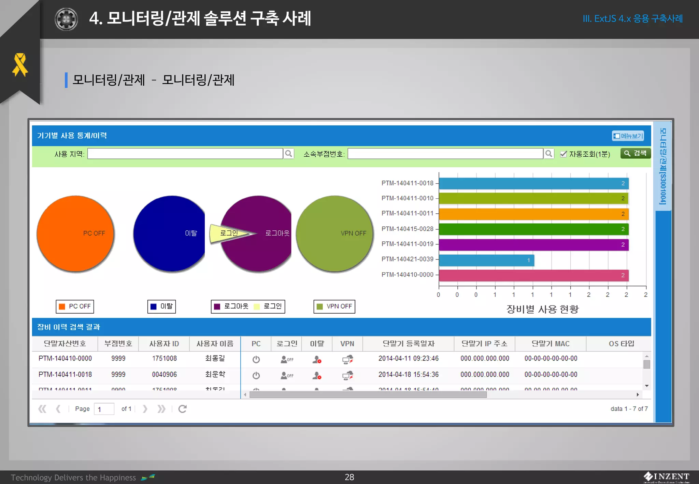Sort by 사용자 이름 column header
Image resolution: width=699 pixels, height=484 pixels.
(x=215, y=344)
